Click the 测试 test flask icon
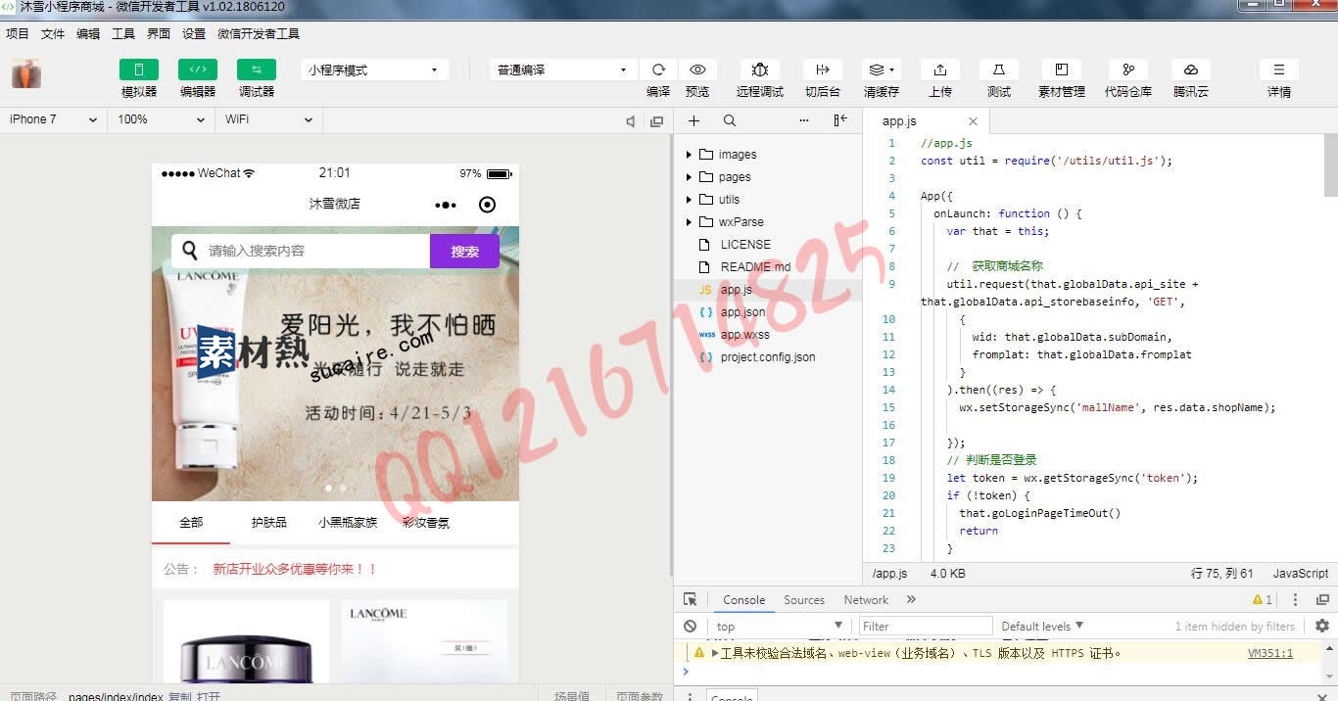This screenshot has height=701, width=1338. (999, 70)
